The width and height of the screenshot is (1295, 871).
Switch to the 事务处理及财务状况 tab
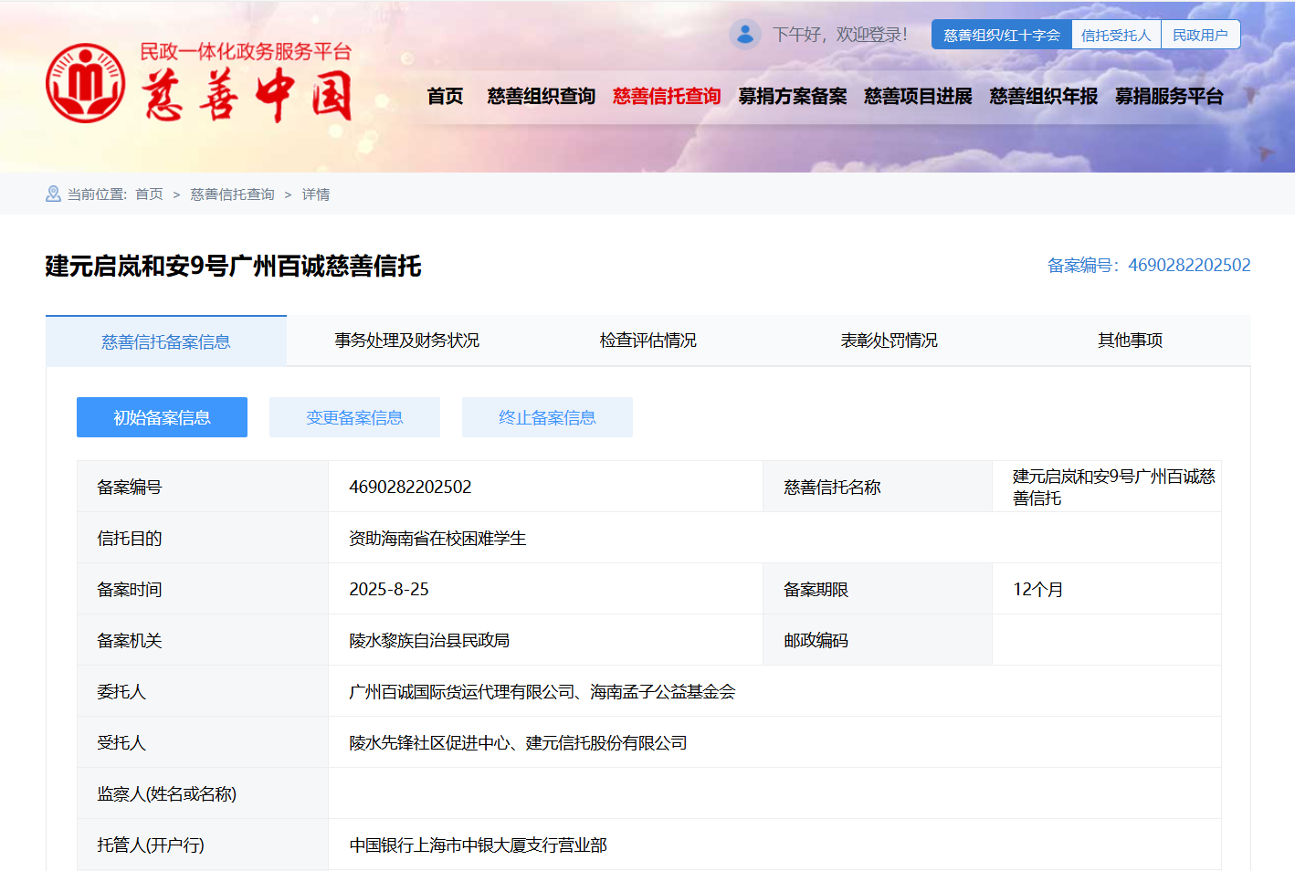pyautogui.click(x=406, y=341)
